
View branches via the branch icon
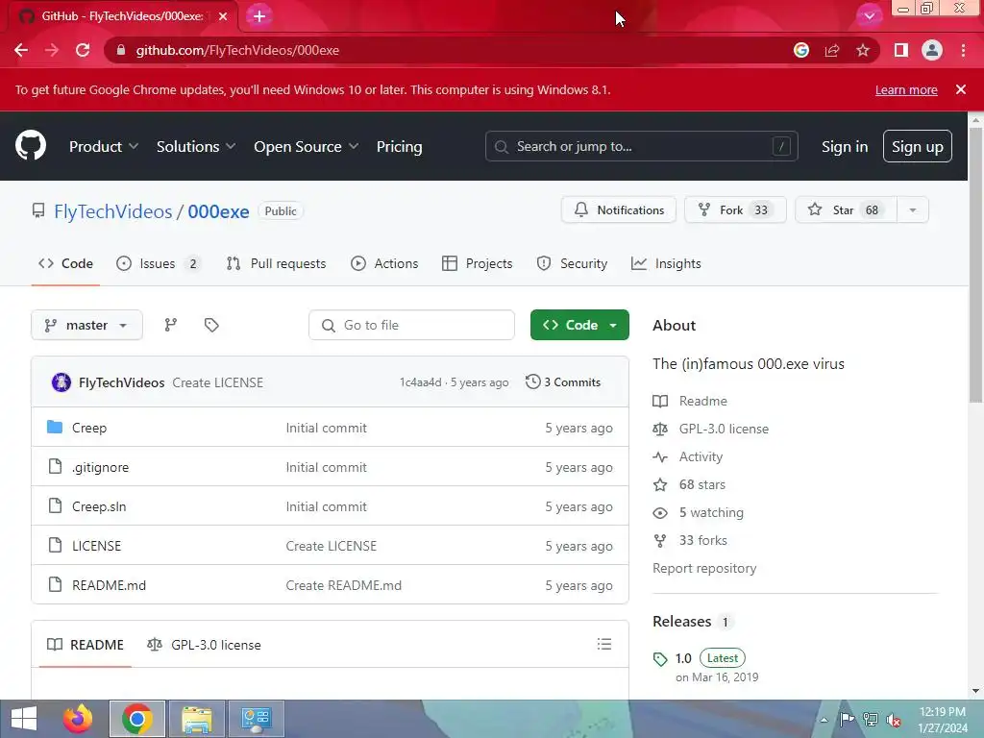point(171,325)
